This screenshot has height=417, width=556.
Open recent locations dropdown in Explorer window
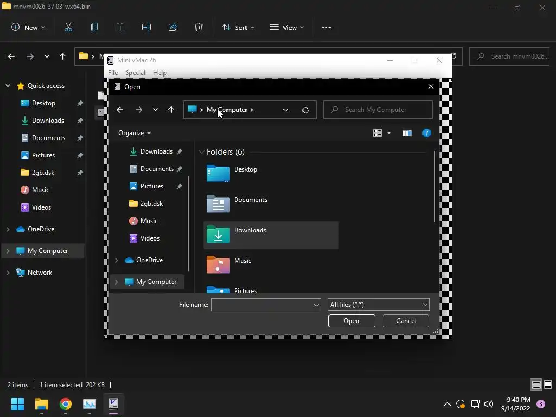[x=47, y=56]
